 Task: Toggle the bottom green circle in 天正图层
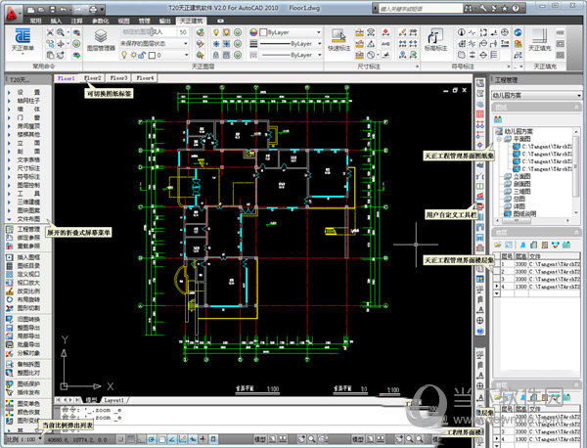238,55
